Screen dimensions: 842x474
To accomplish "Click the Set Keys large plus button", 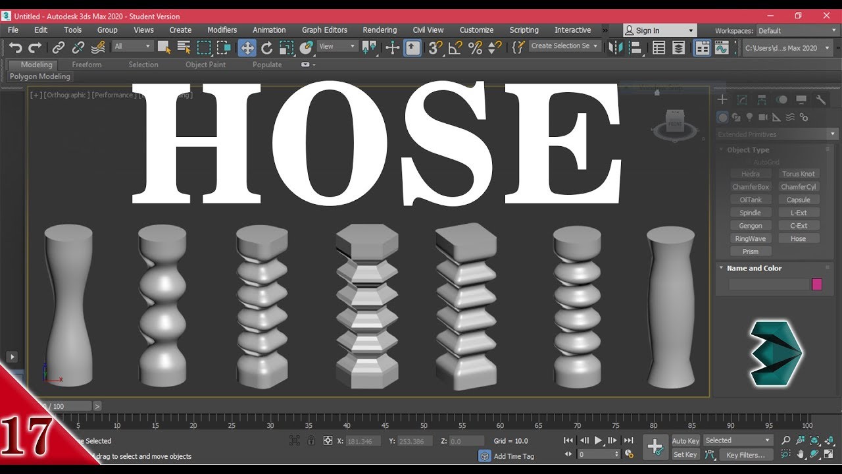I will pos(655,447).
